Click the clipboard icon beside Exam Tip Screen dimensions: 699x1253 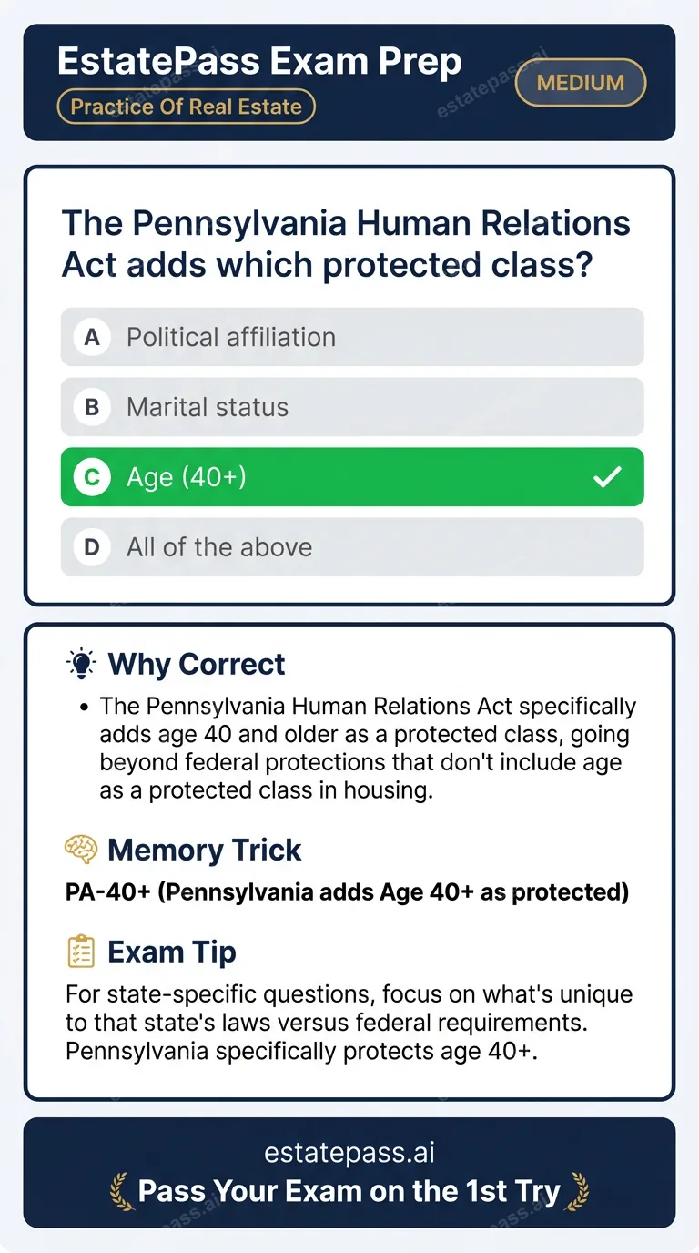click(x=81, y=950)
